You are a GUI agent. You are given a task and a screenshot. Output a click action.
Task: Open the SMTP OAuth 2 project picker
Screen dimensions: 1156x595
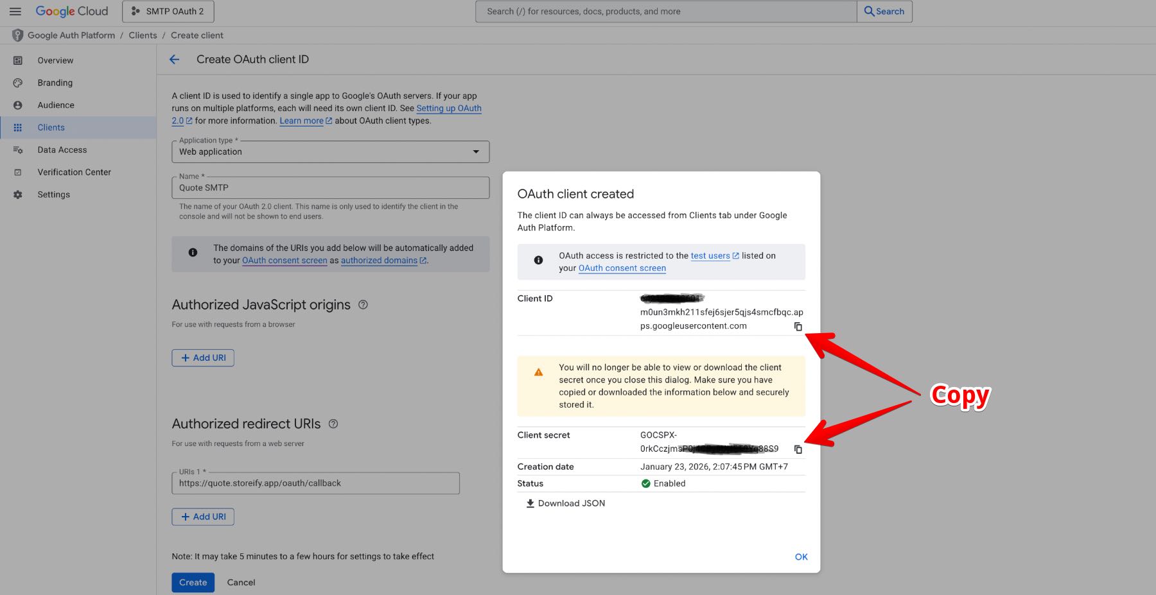pyautogui.click(x=168, y=12)
